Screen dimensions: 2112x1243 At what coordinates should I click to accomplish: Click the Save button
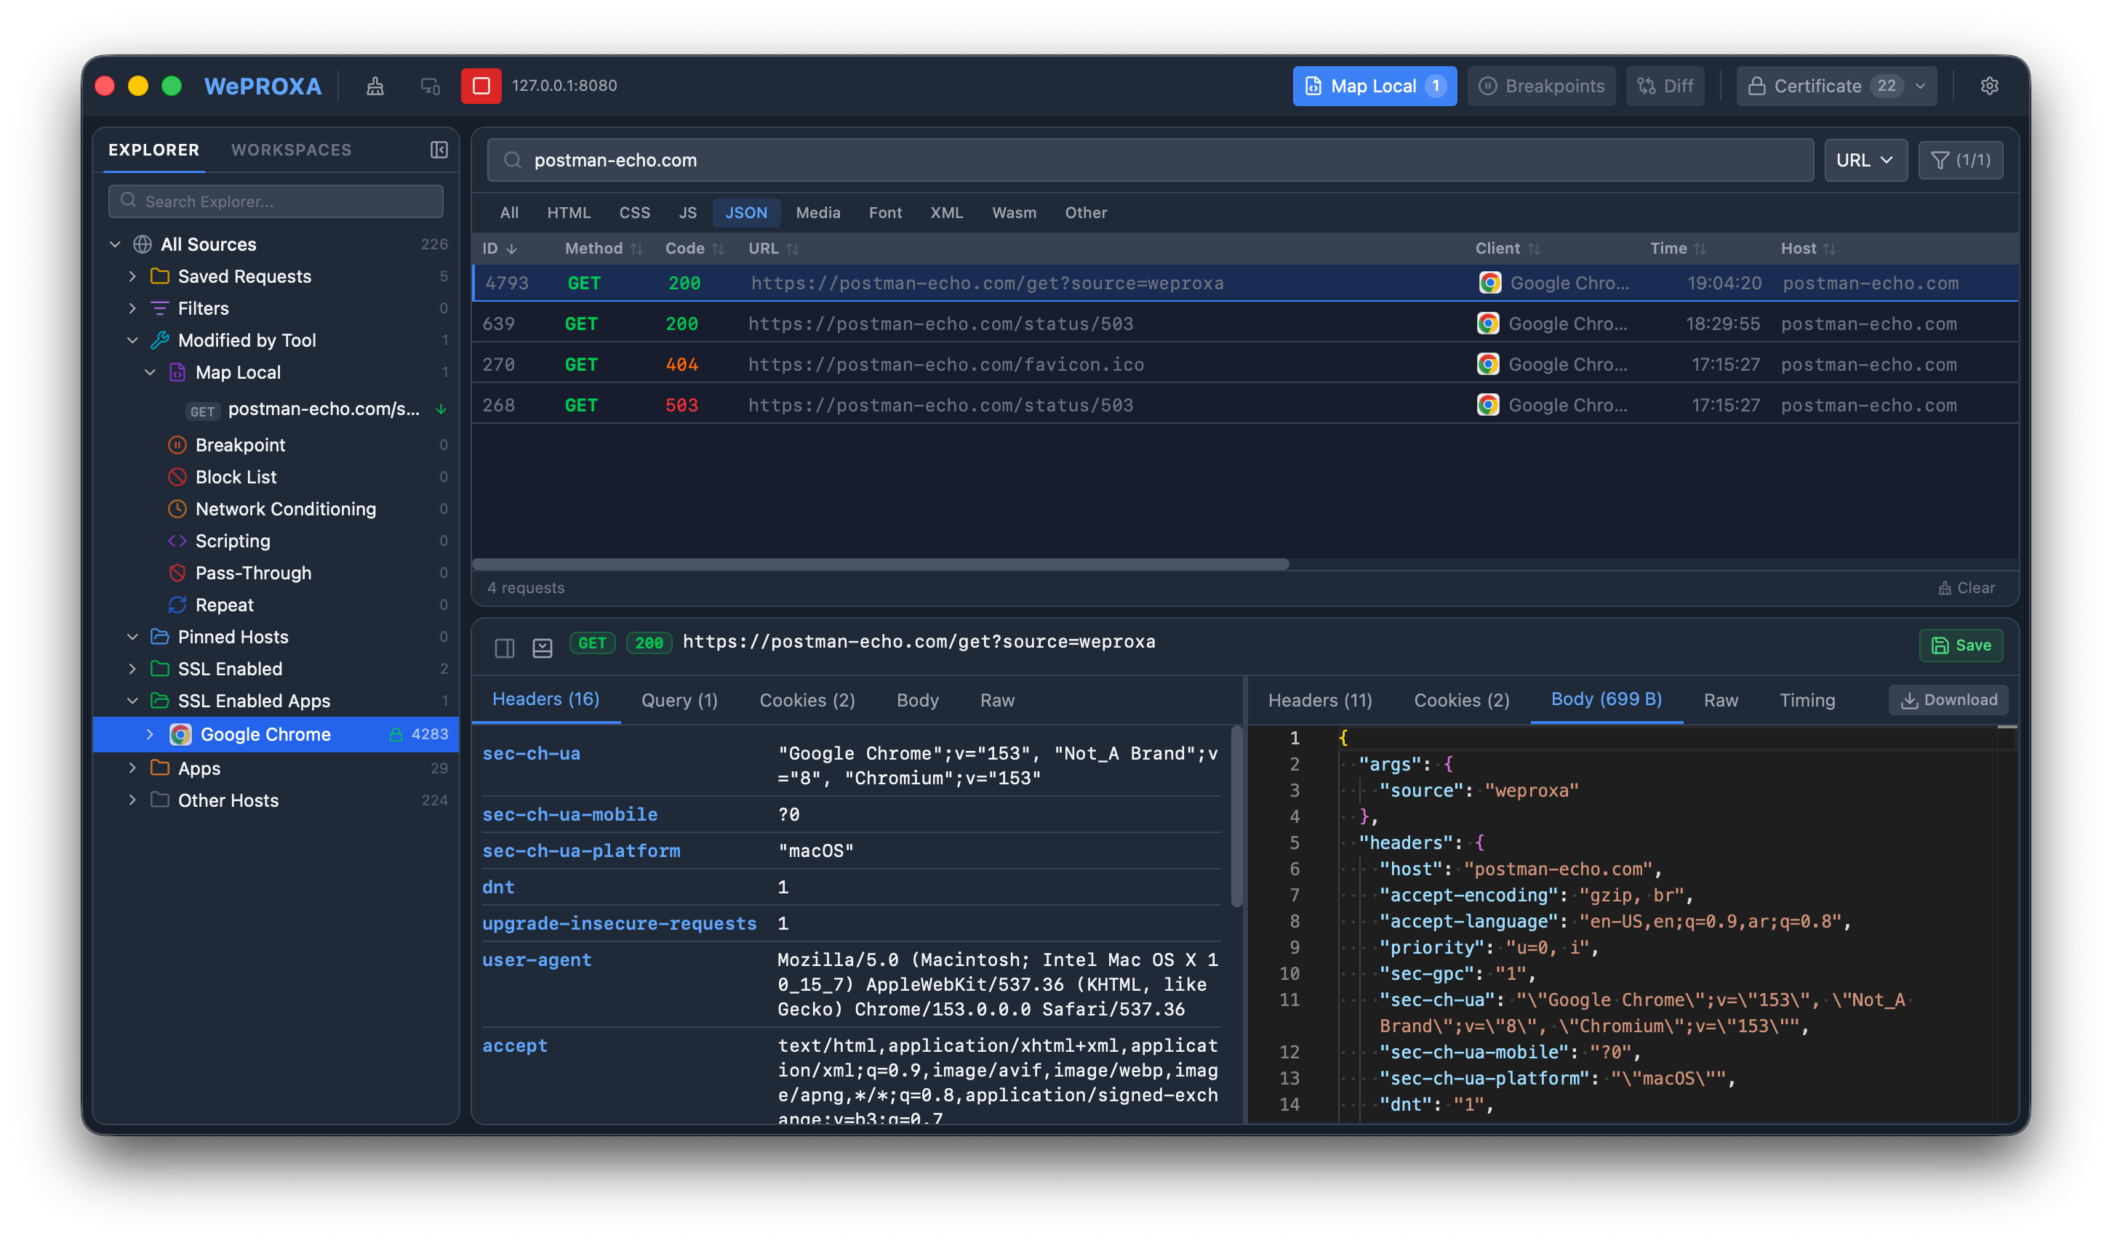pyautogui.click(x=1960, y=645)
